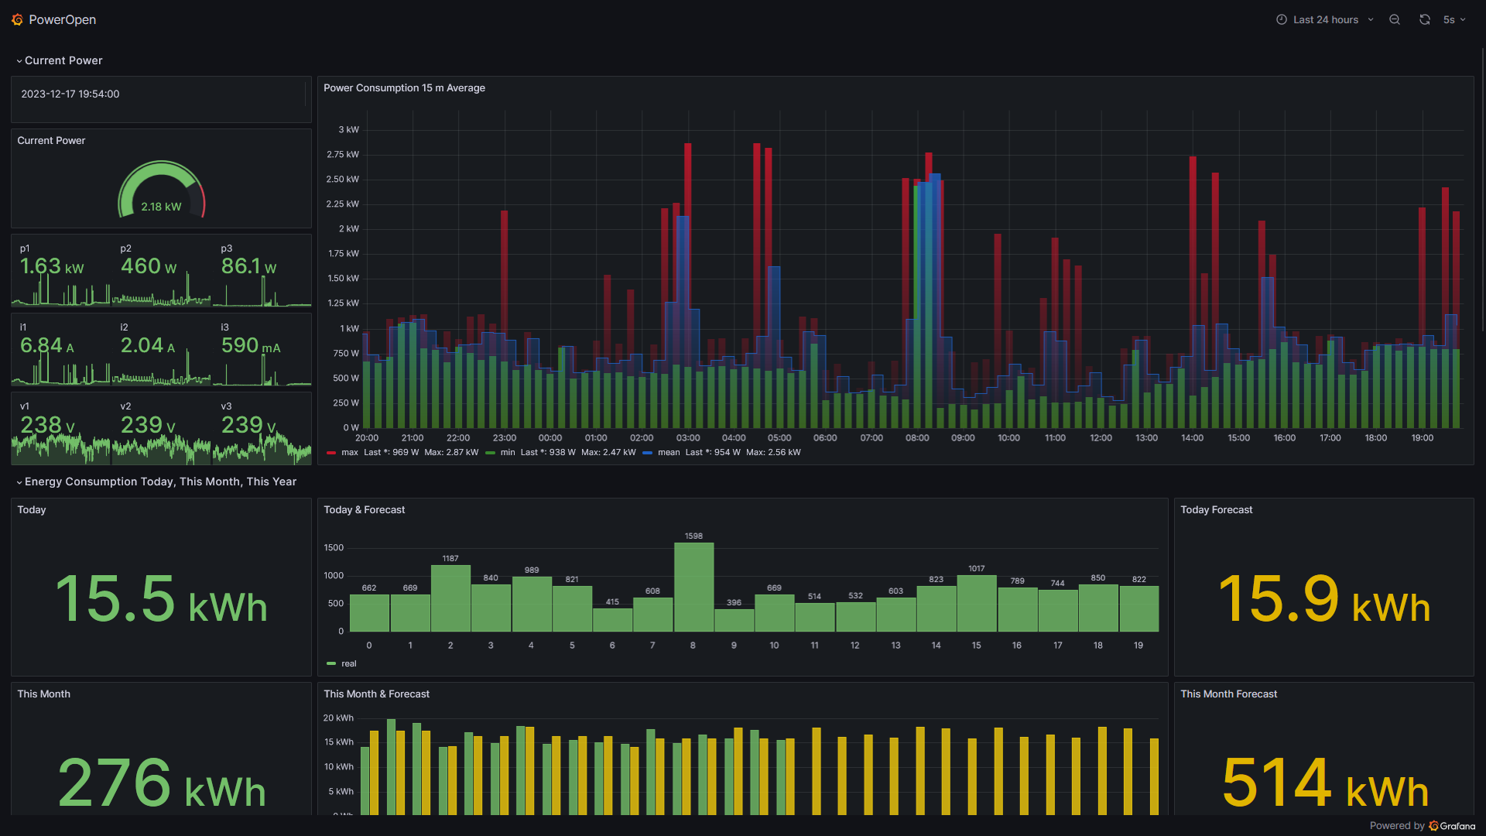1486x836 pixels.
Task: Toggle the mean series in chart legend
Action: coord(669,453)
